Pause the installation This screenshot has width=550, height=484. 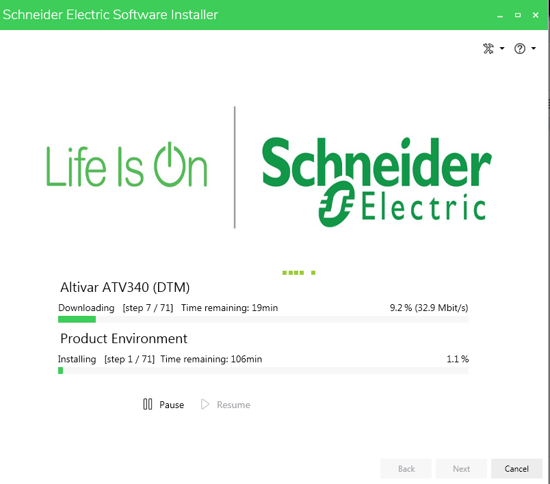(163, 405)
